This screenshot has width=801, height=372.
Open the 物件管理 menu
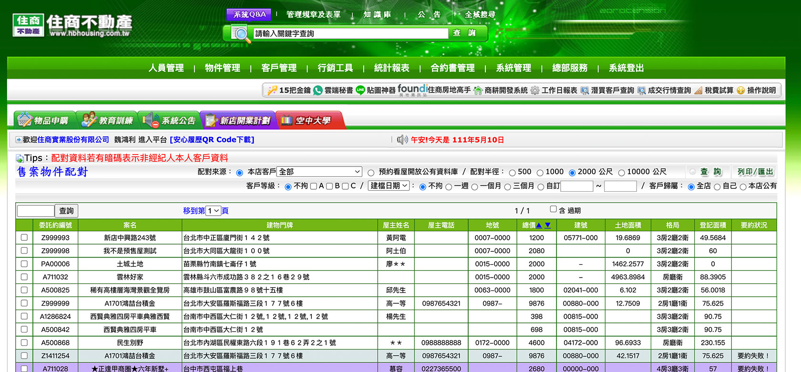(x=223, y=68)
